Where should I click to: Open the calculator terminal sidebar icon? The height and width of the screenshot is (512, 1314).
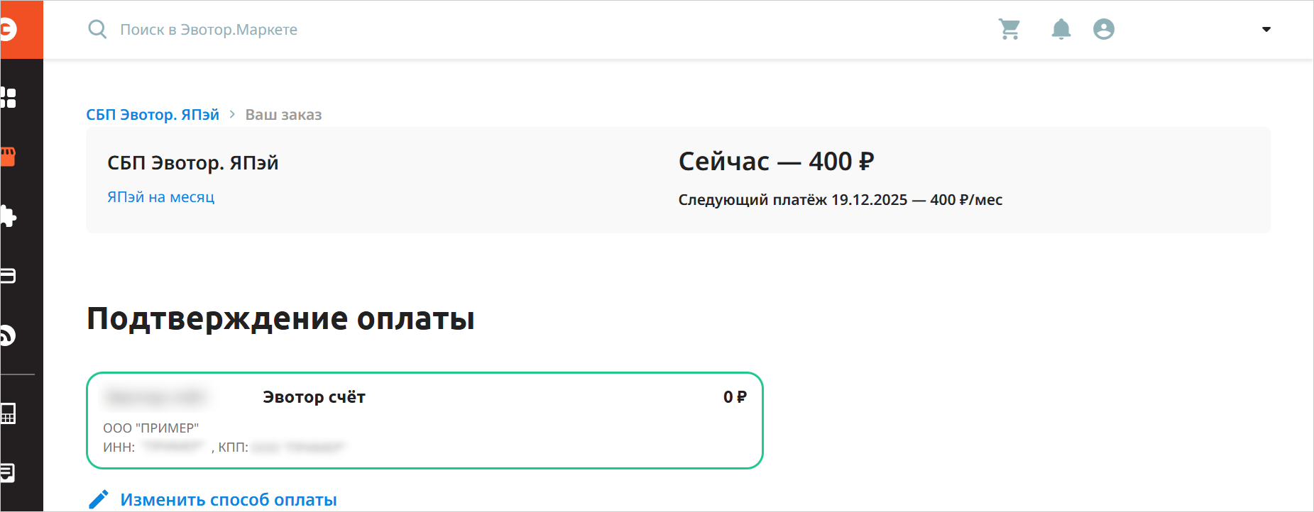point(9,413)
